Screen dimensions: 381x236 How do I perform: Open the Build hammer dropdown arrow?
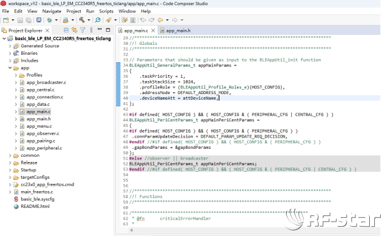(89, 20)
